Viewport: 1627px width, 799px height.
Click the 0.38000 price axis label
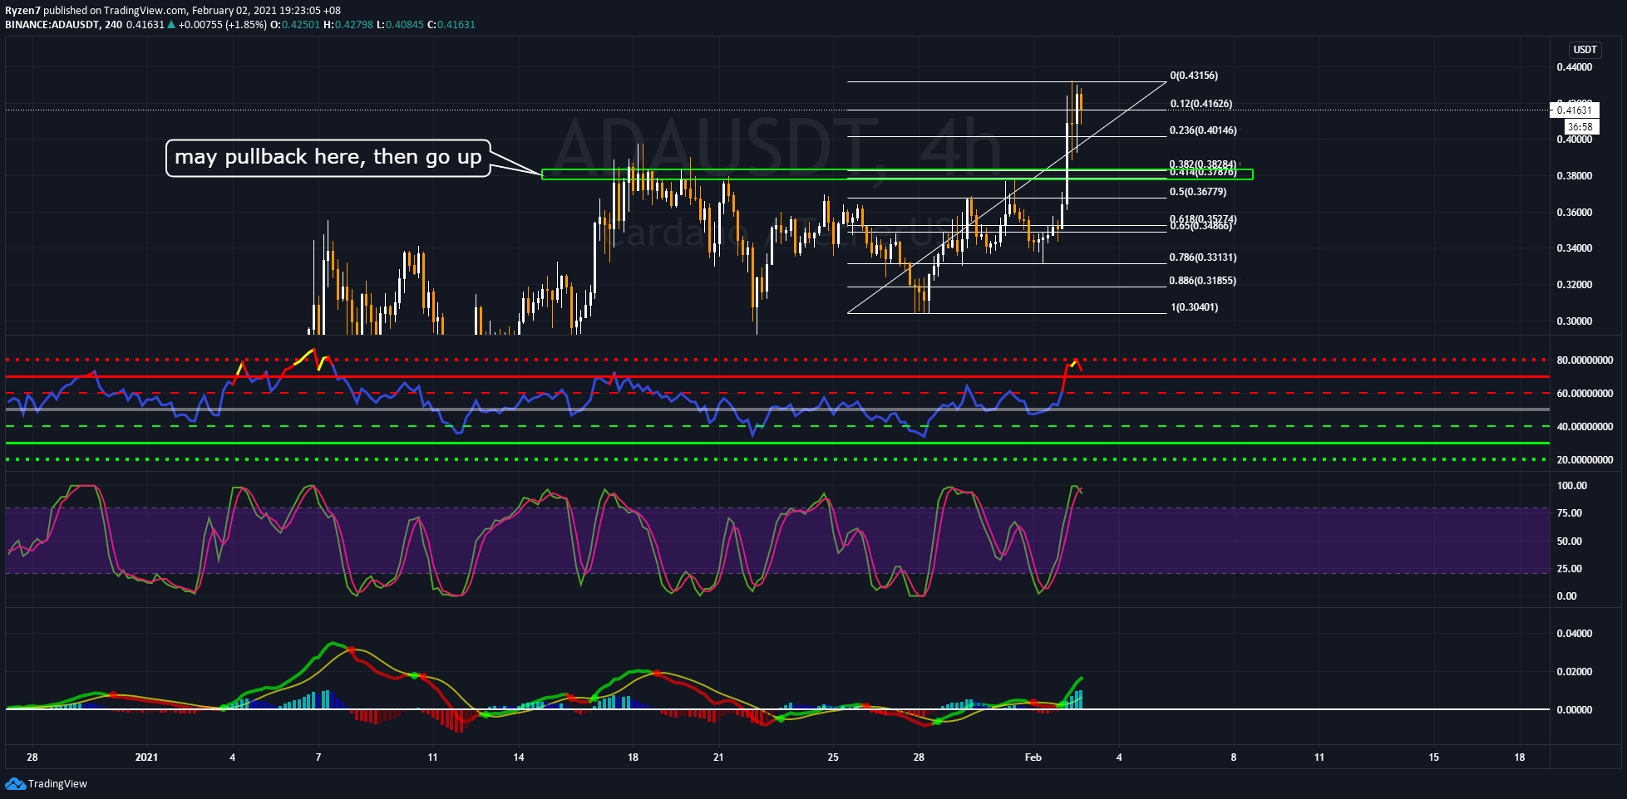[x=1575, y=176]
